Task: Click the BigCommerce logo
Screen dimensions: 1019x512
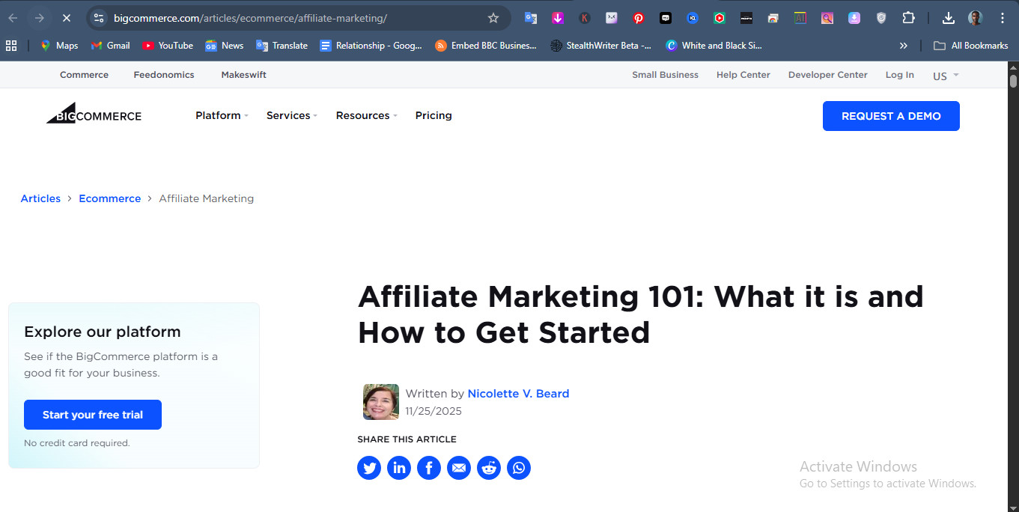Action: (x=94, y=115)
